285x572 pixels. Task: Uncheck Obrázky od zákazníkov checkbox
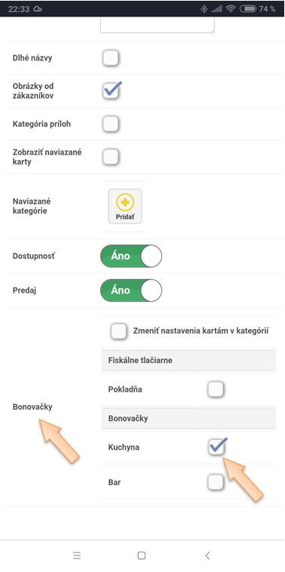click(111, 91)
